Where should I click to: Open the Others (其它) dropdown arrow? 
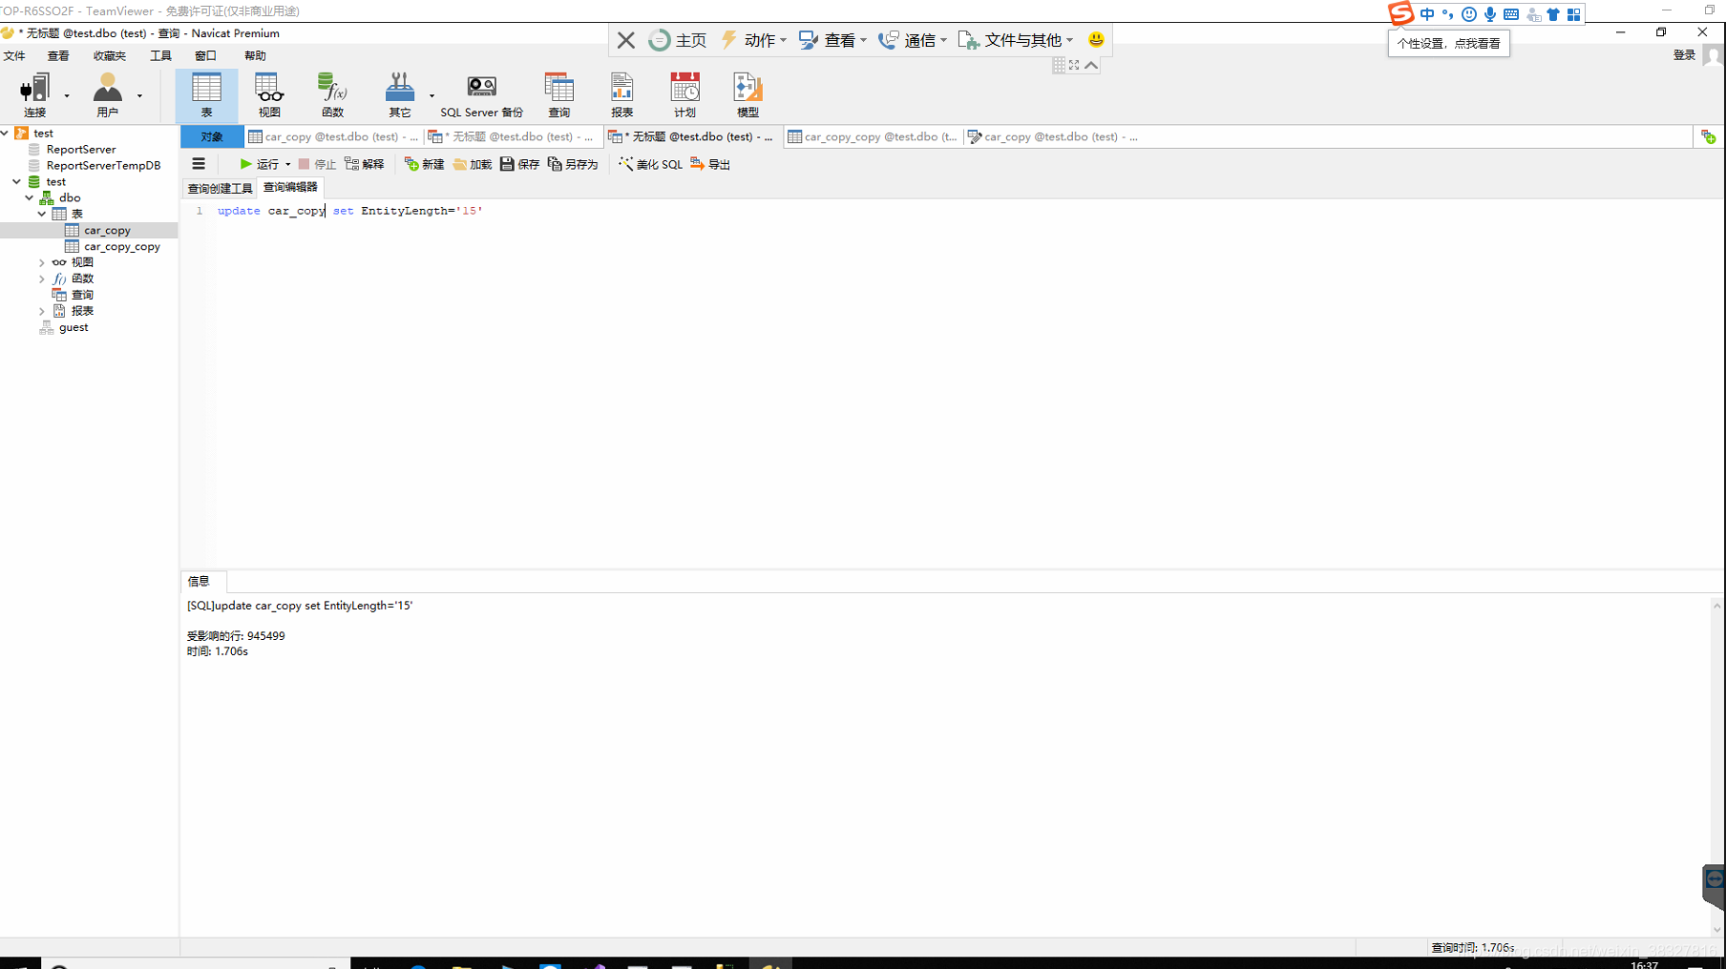(x=431, y=95)
